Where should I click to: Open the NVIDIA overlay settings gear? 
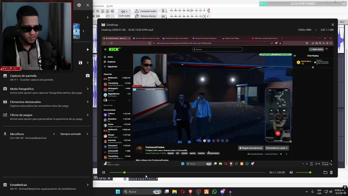[79, 5]
